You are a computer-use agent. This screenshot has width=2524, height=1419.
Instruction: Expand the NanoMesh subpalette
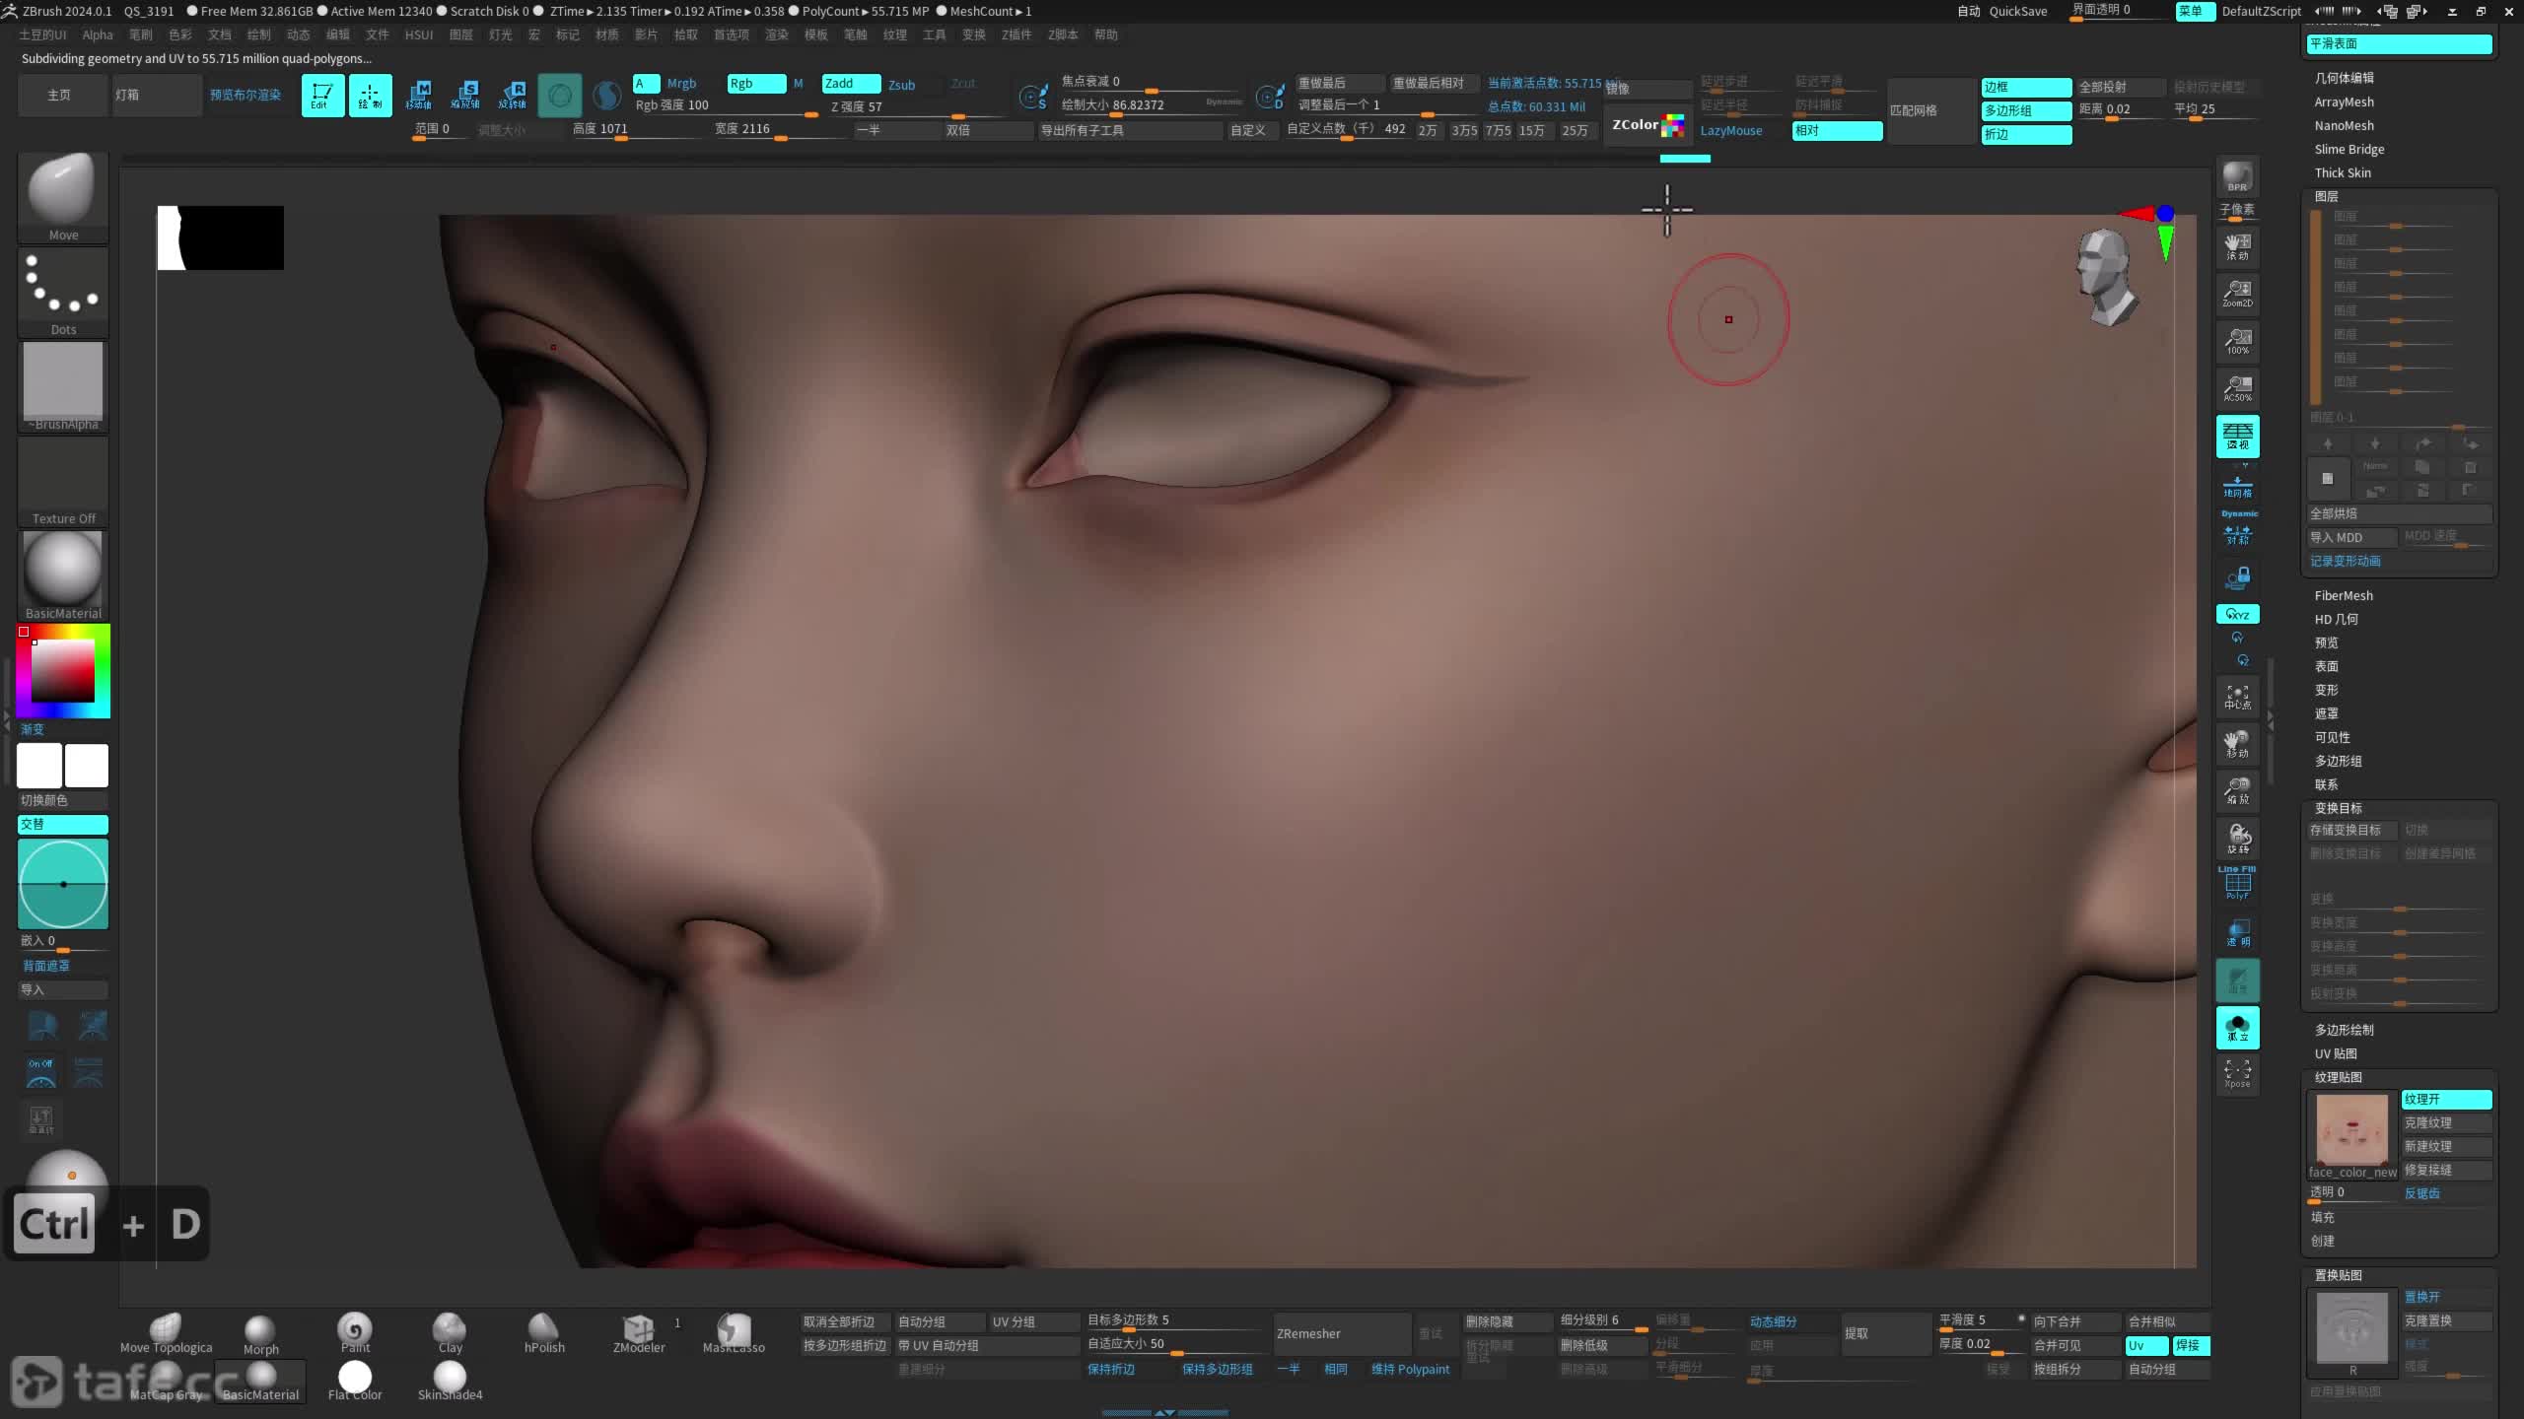tap(2345, 125)
